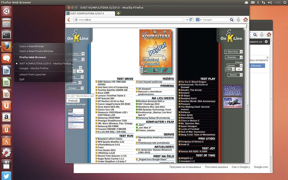This screenshot has width=288, height=180.
Task: Reload the page in Firefox
Action: [191, 20]
